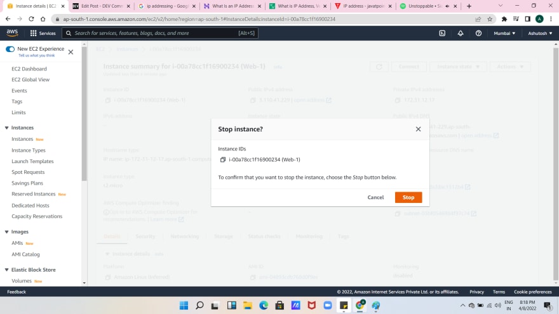Switch to the Edit Post DEV Community tab
This screenshot has width=559, height=314.
(101, 6)
